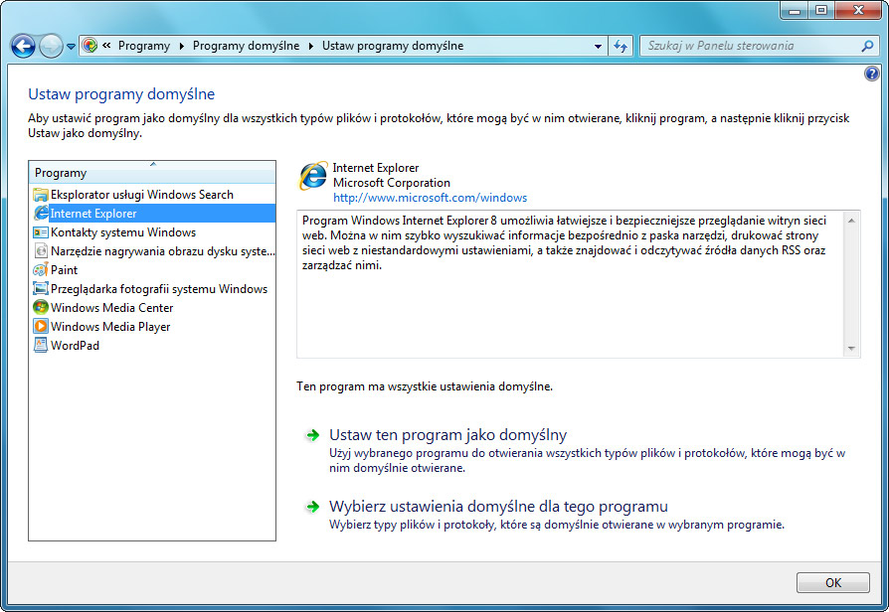Screen dimensions: 889x612
Task: Click the Ten program ma wszystkie ustawienia text
Action: click(x=424, y=386)
